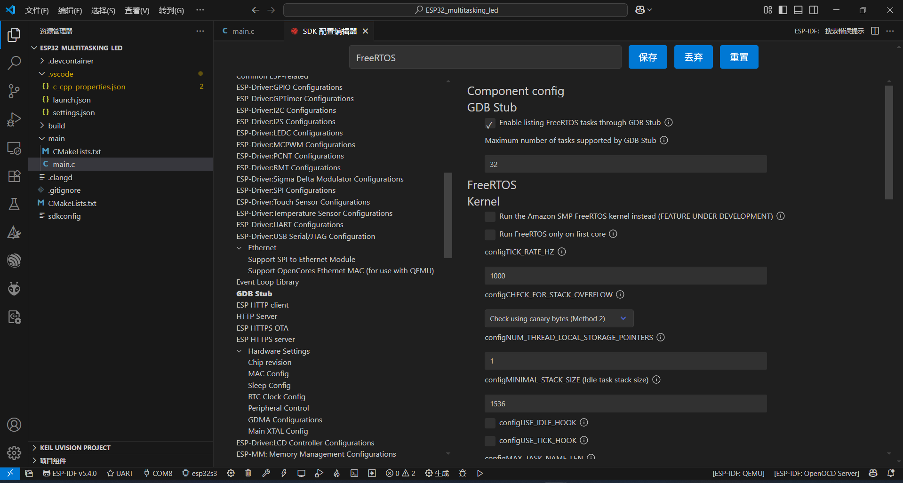Open the Remote Explorer view

click(14, 148)
